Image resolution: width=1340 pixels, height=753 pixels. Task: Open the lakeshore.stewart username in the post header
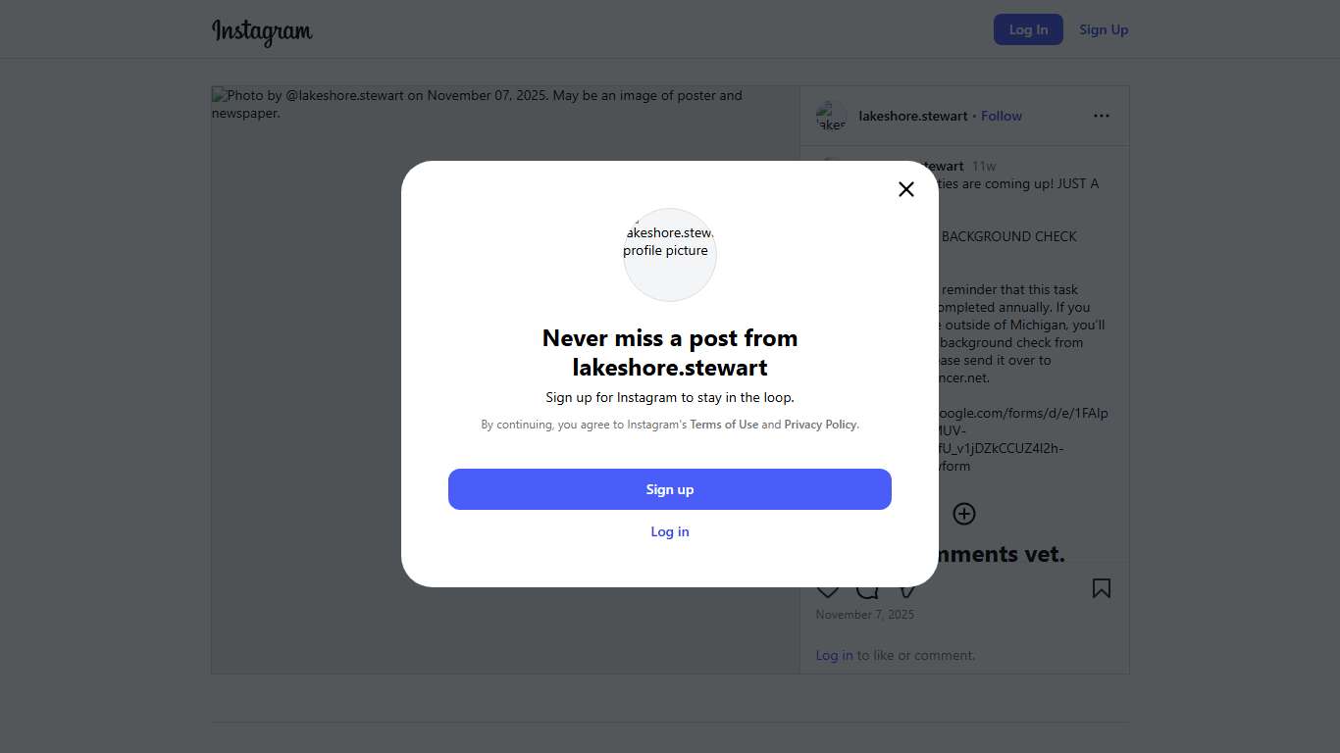(913, 116)
